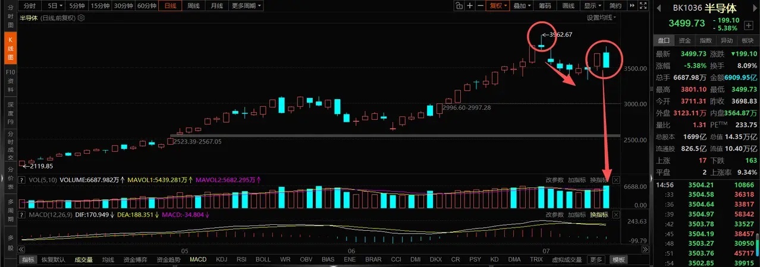The width and height of the screenshot is (760, 267).
Task: Toggle the 简约 simple mode
Action: click(x=615, y=5)
